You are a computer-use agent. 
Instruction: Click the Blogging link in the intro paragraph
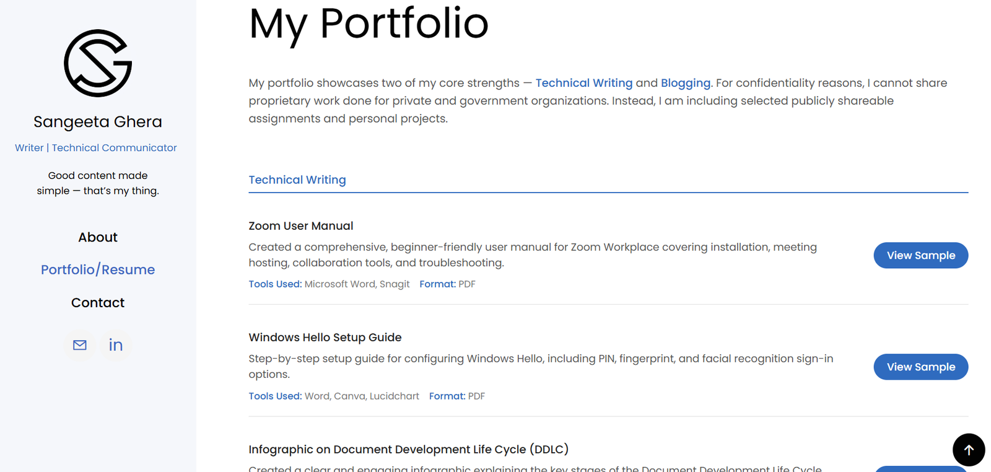click(x=685, y=83)
